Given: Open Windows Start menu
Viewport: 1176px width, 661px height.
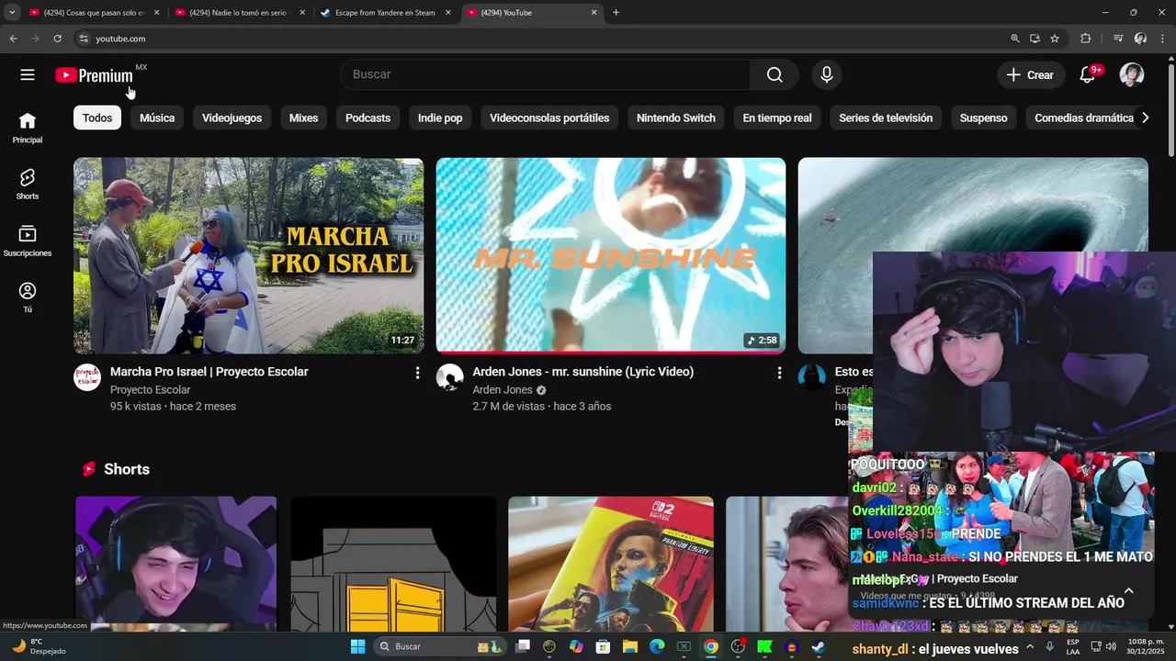Looking at the screenshot, I should click(x=357, y=646).
